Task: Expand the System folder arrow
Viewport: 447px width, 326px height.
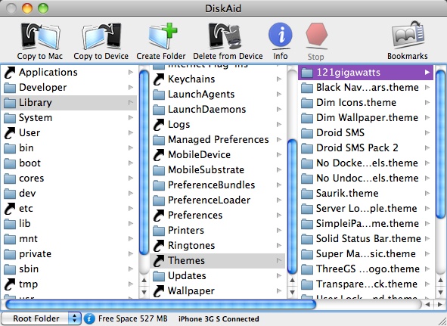Action: click(x=131, y=117)
